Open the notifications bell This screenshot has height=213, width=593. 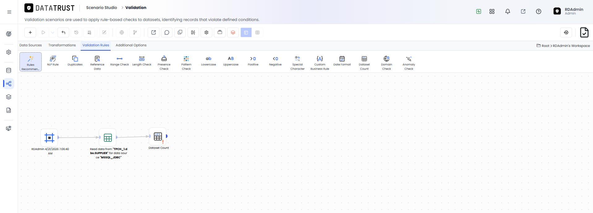[508, 11]
